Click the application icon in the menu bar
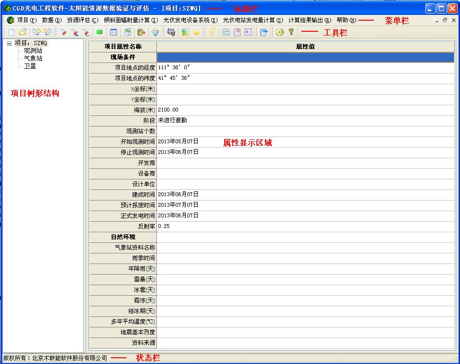Viewport: 460px width, 364px height. pos(10,20)
